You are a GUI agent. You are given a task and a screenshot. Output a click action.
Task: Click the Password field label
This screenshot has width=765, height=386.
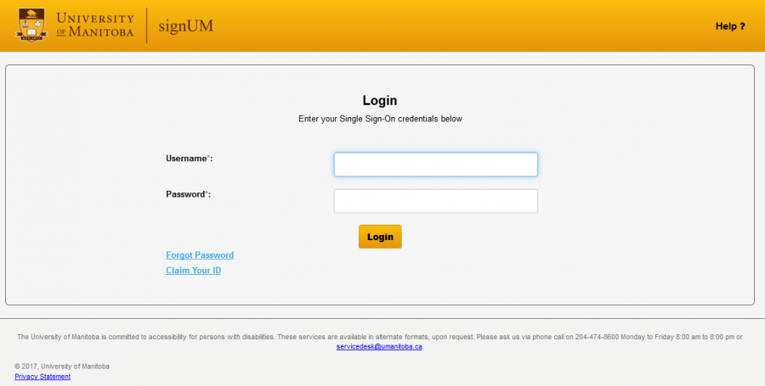pos(184,194)
